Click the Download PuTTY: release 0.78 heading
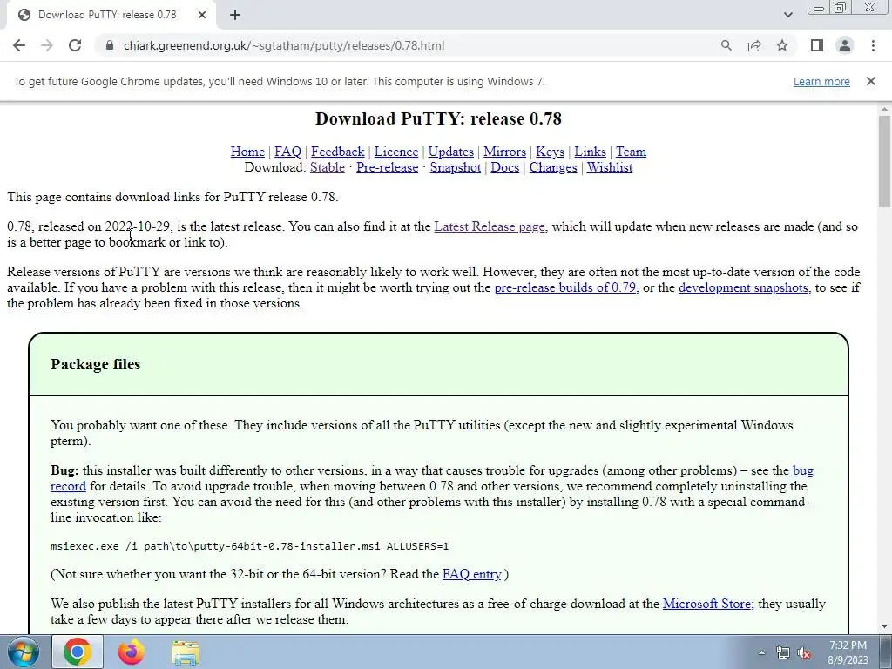 439,118
